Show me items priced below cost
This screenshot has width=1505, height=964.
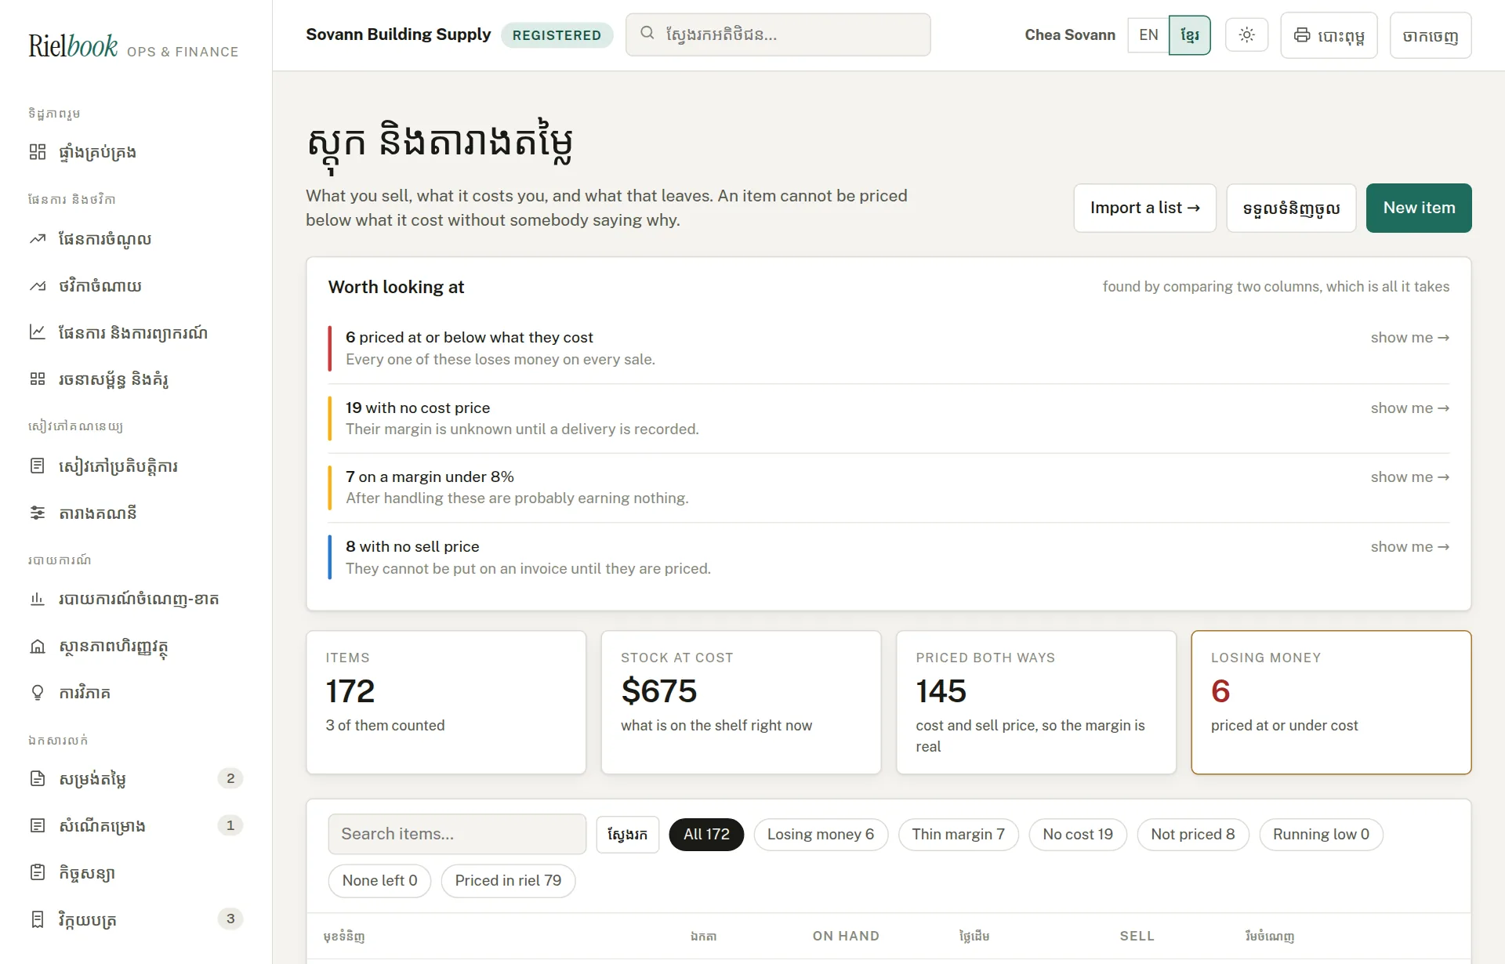point(1409,338)
